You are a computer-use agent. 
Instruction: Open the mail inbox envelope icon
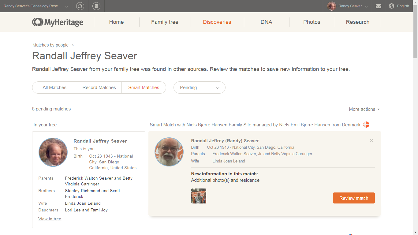coord(379,6)
